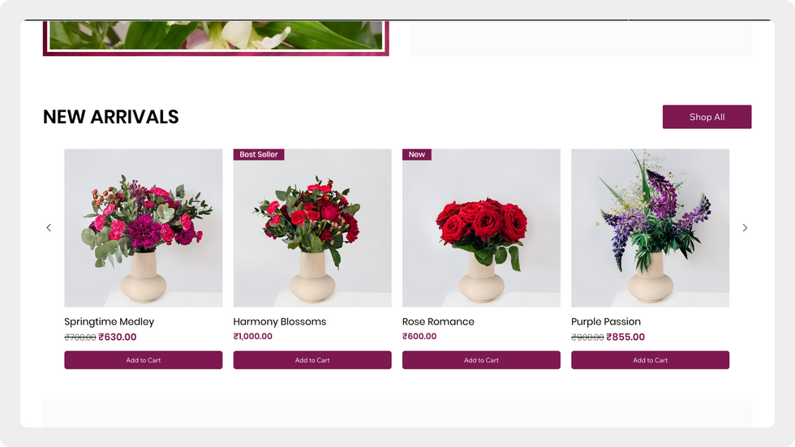
Task: Select the Rose Romance product name
Action: [x=438, y=322]
